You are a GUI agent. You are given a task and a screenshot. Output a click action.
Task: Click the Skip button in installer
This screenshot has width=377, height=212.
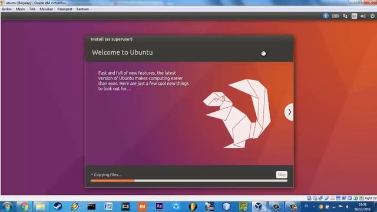[x=282, y=174]
